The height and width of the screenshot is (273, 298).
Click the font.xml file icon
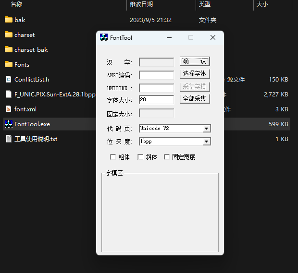coord(8,109)
